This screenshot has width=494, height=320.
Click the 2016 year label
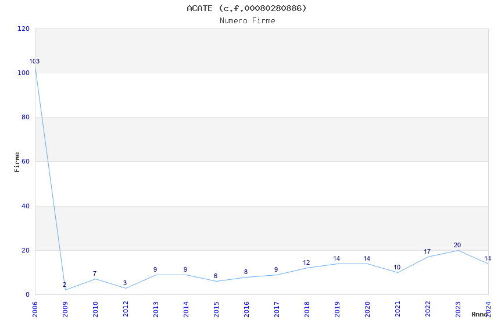(246, 309)
